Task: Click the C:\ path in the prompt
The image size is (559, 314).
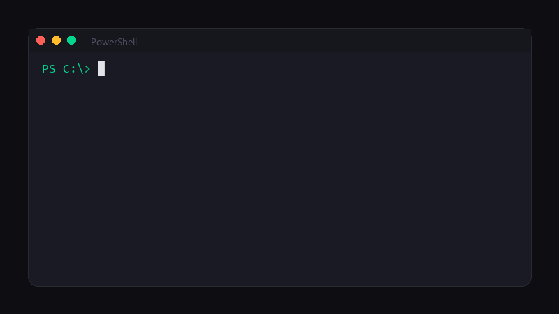Action: (73, 68)
